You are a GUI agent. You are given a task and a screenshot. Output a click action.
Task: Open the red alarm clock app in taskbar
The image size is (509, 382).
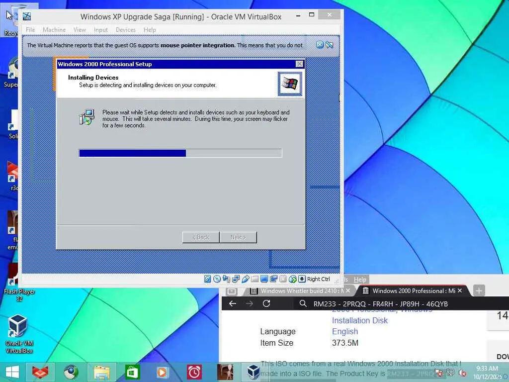[x=194, y=372]
